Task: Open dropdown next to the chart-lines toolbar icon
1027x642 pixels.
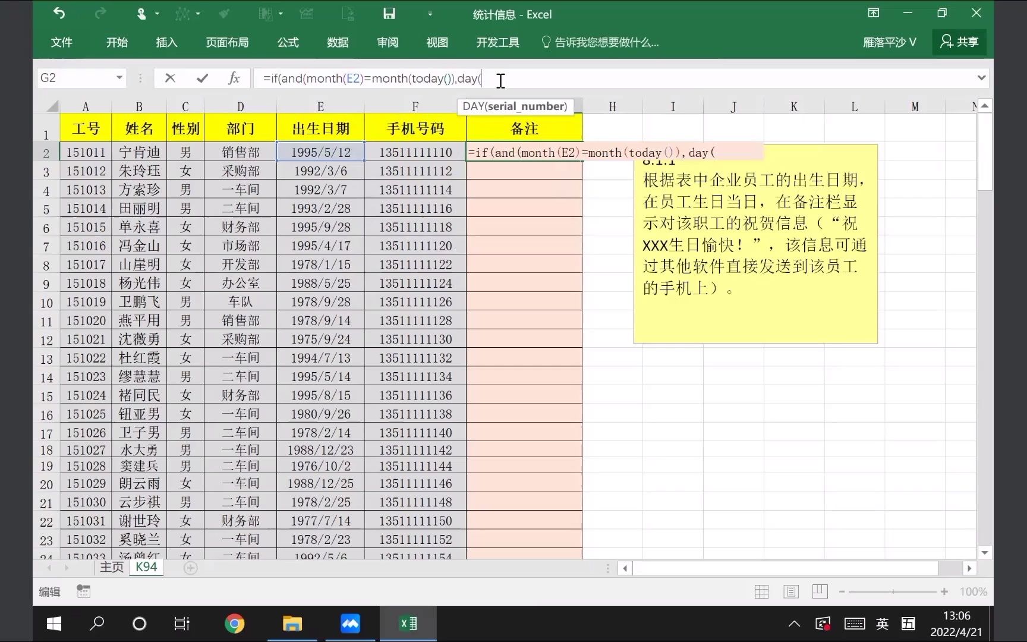Action: [198, 14]
